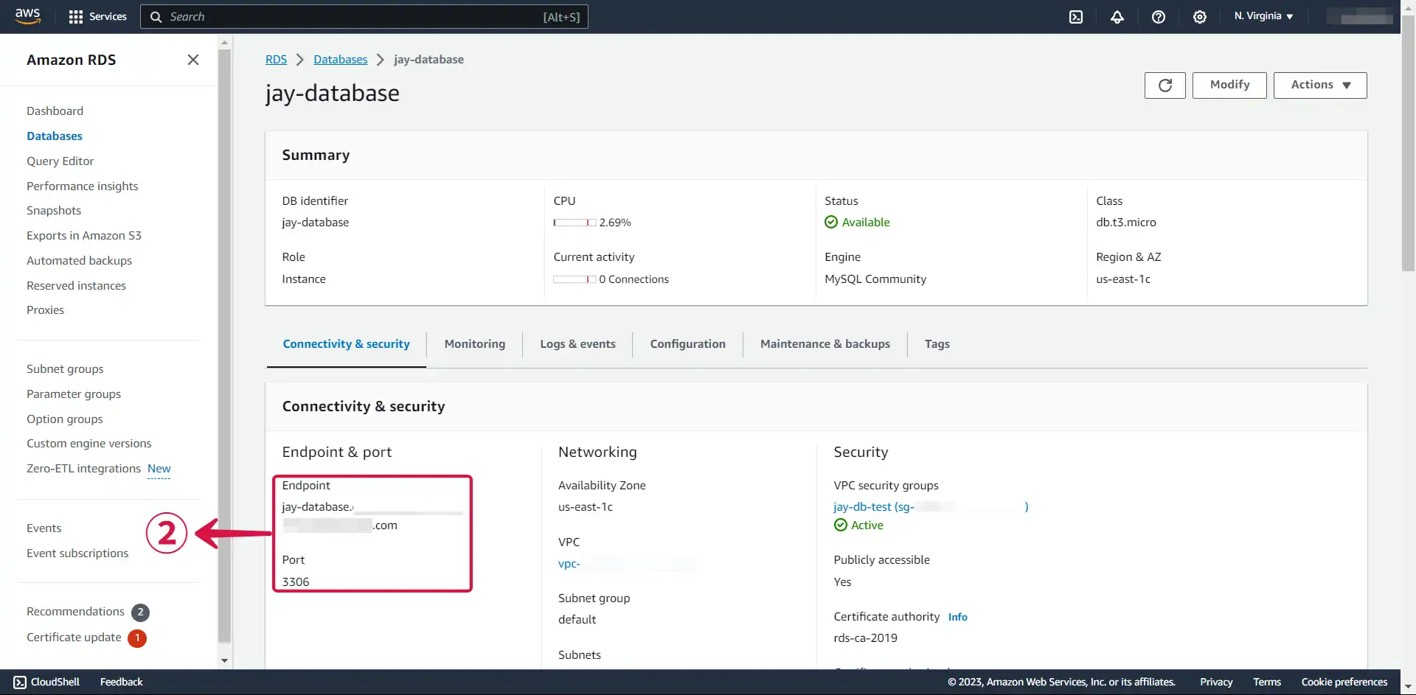Switch to the Maintenance & backups tab
This screenshot has height=695, width=1416.
pyautogui.click(x=825, y=344)
